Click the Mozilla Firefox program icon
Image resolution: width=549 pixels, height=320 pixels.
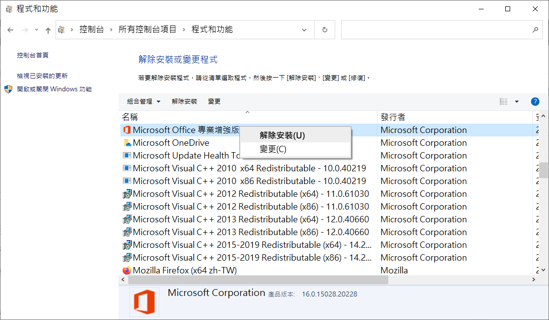[127, 270]
